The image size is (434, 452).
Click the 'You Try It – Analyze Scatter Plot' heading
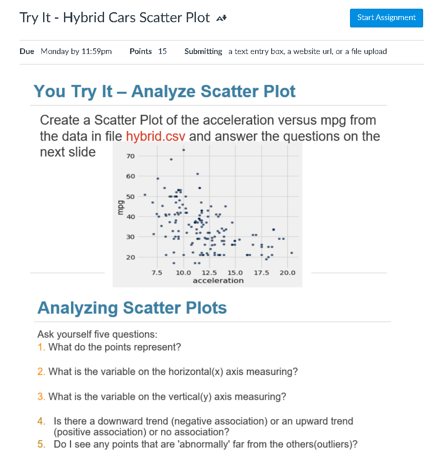pos(165,91)
